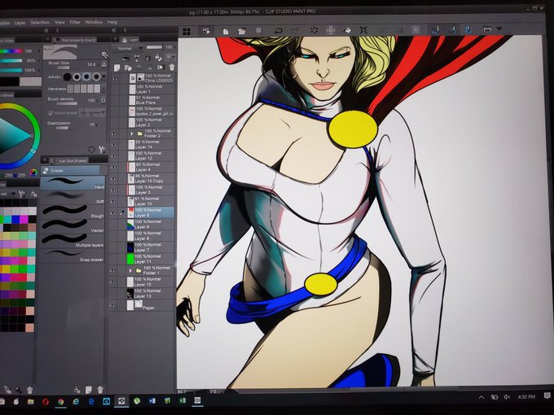The image size is (554, 415).
Task: Hide Layer 10 Copy
Action: click(113, 179)
